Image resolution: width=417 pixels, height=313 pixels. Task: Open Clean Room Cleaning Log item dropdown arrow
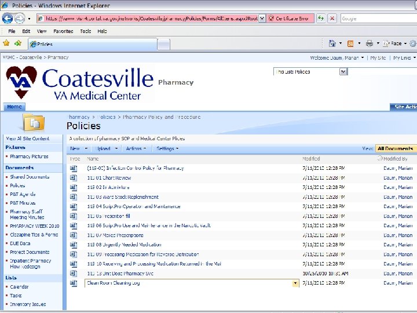tap(295, 283)
